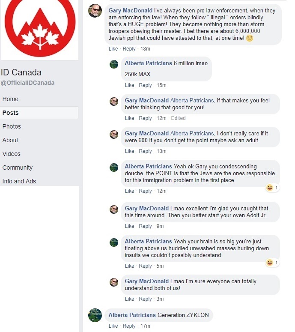Image resolution: width=295 pixels, height=332 pixels.
Task: Click the 'Edited' label on Gary's reply
Action: point(179,118)
